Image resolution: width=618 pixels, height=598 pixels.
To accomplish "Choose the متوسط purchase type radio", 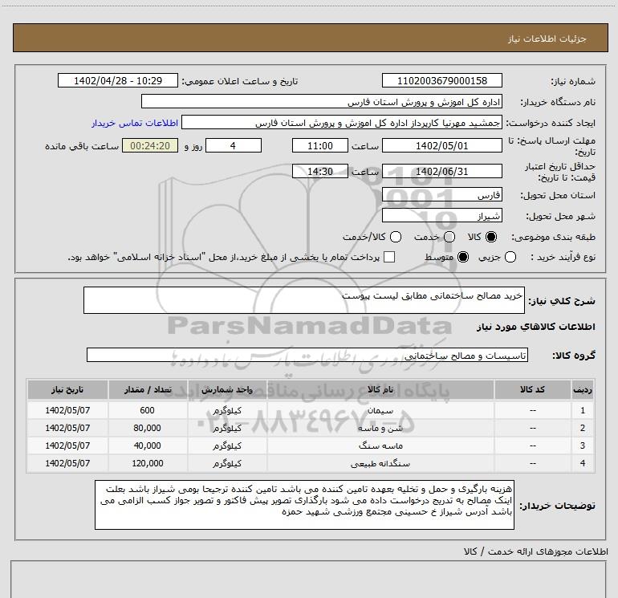I will [x=463, y=258].
